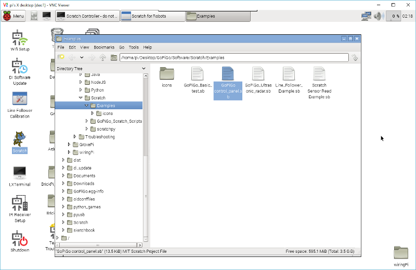
Task: Expand GoPiGo_Scratch_Scripts folder
Action: [86, 121]
